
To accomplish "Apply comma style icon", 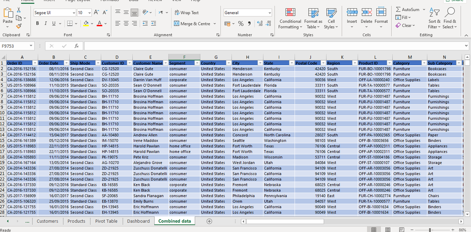I will (x=250, y=24).
